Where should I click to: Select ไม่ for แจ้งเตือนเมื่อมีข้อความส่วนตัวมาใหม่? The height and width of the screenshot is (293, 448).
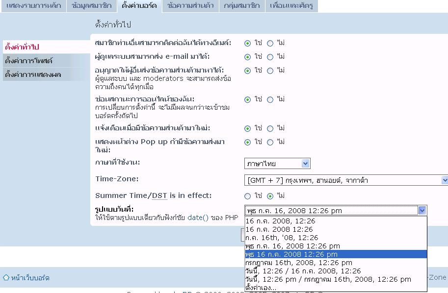(x=270, y=128)
